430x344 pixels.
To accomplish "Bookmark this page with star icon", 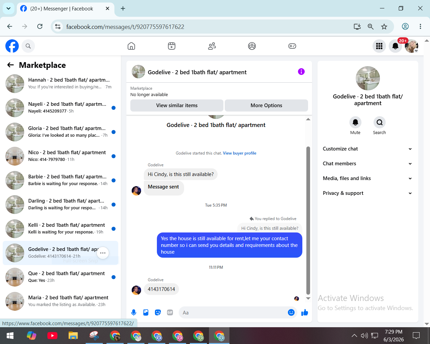I will tap(384, 27).
